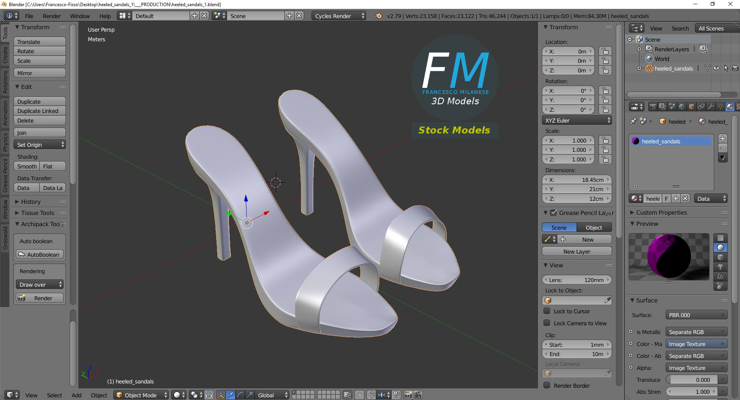Click the material preview sphere thumbnail
The image size is (740, 400).
point(669,257)
